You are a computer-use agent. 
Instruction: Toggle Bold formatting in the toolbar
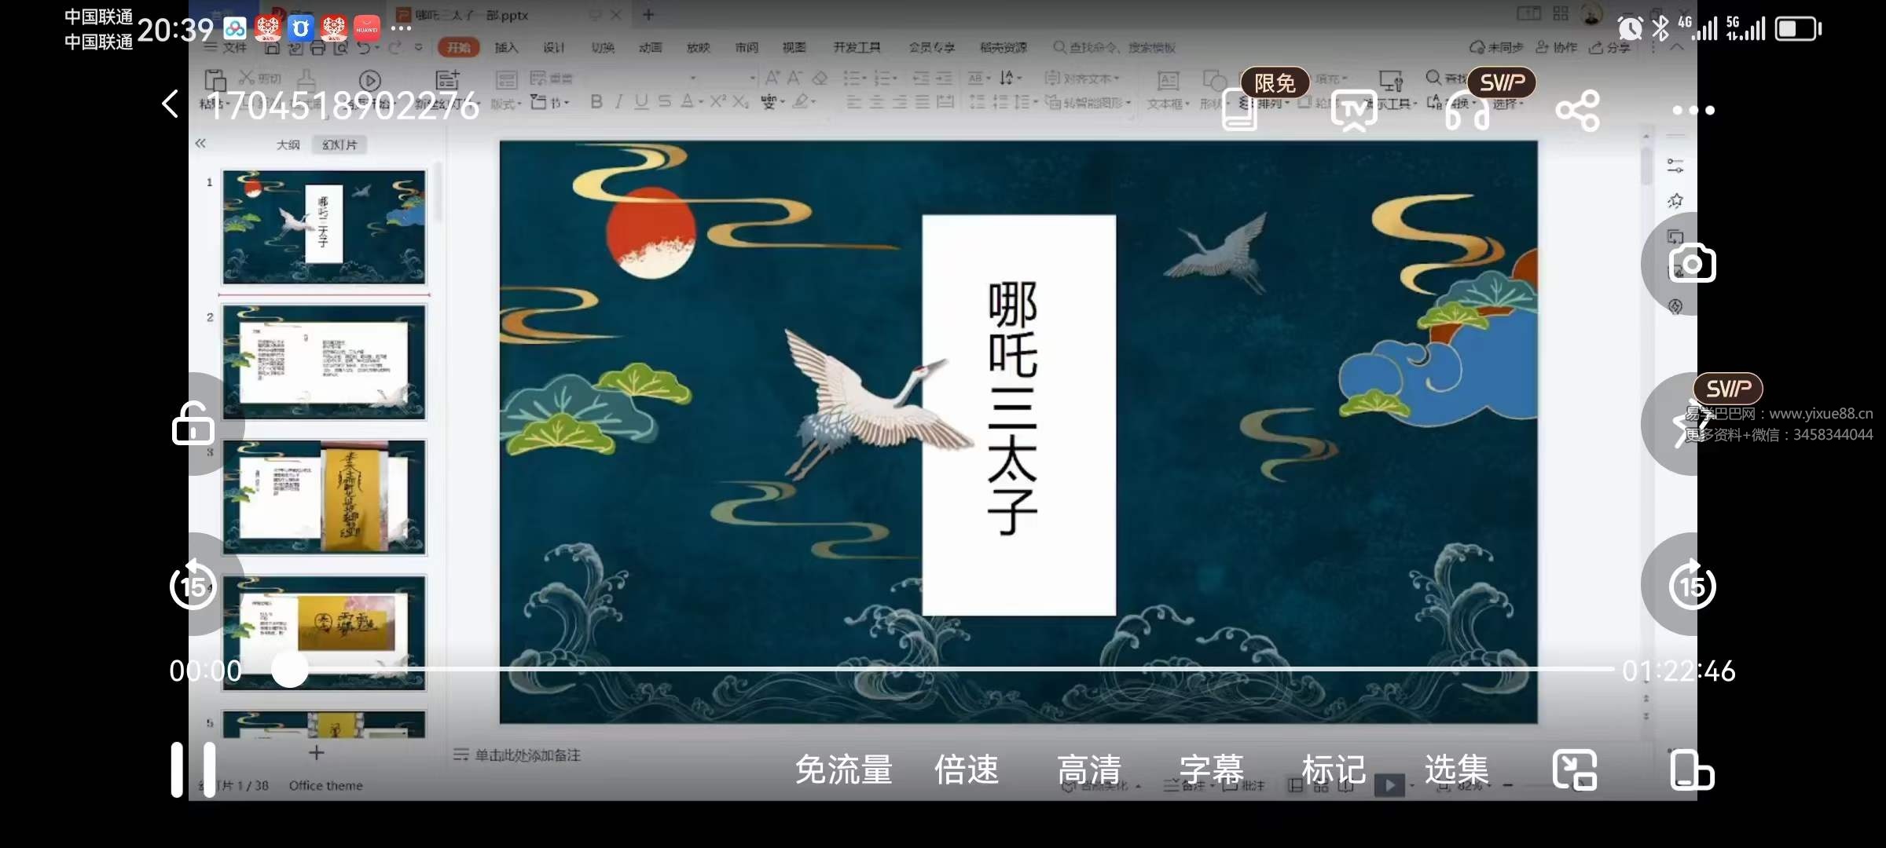click(x=596, y=102)
